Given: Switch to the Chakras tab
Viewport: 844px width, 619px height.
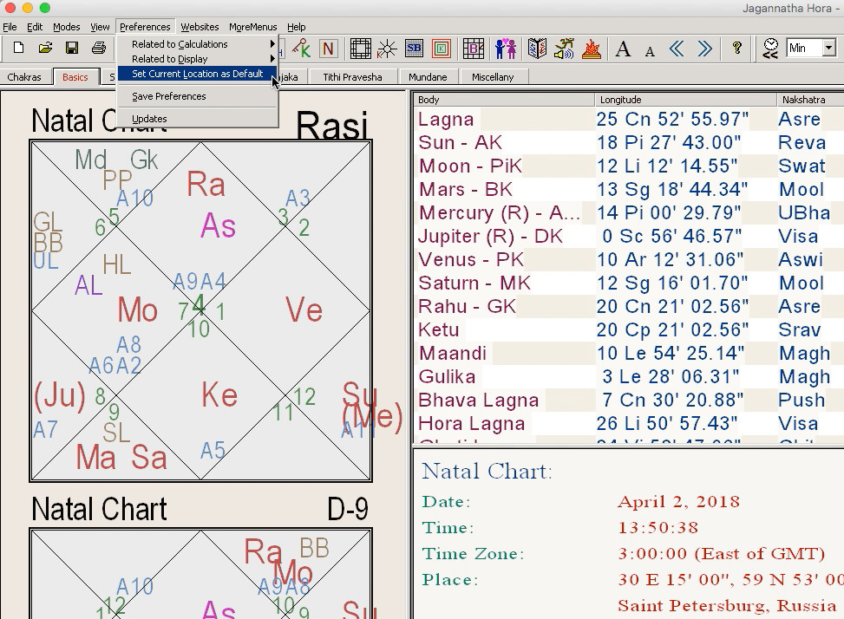Looking at the screenshot, I should pos(24,77).
